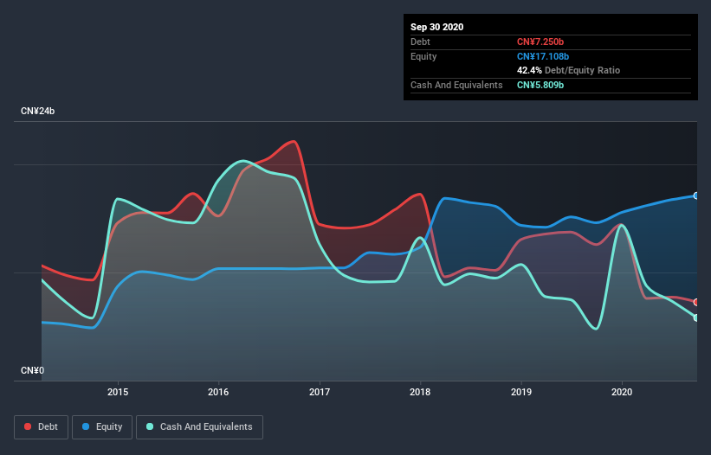The width and height of the screenshot is (711, 455).
Task: Click the CN¥0 y-axis label
Action: tap(33, 370)
